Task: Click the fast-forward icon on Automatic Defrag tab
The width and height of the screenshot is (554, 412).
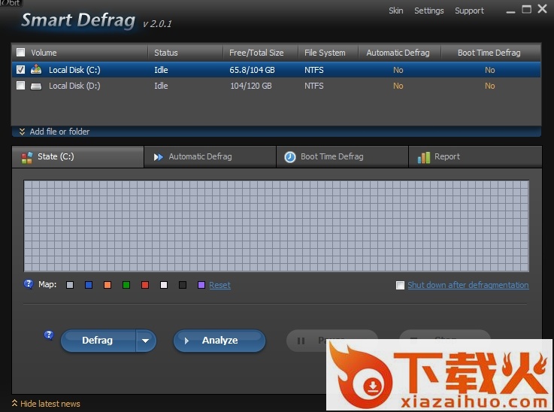Action: pos(159,157)
